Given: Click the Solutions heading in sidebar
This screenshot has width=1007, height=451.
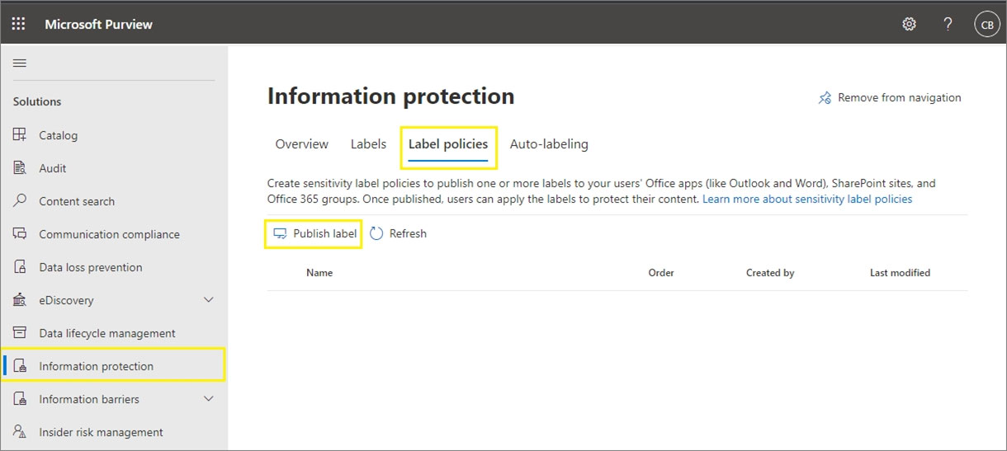Looking at the screenshot, I should 37,101.
